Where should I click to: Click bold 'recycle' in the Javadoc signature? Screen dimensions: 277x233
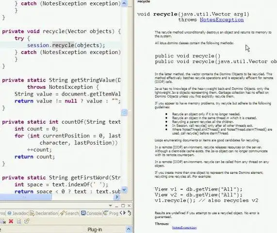click(165, 14)
